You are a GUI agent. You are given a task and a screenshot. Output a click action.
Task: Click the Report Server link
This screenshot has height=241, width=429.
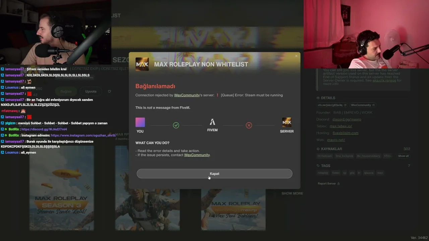pyautogui.click(x=328, y=183)
